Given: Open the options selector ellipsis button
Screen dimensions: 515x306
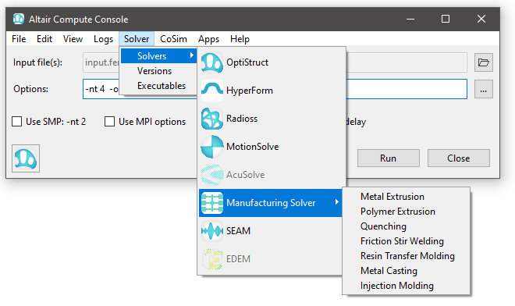Looking at the screenshot, I should (x=484, y=89).
